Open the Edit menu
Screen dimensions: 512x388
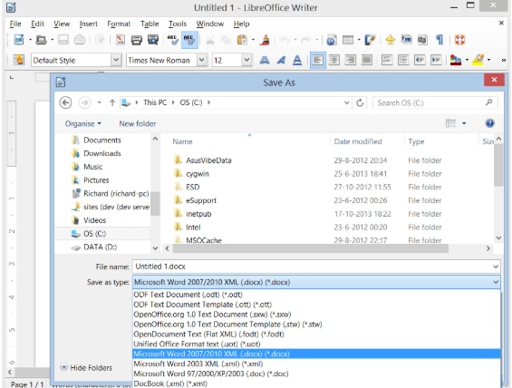(x=37, y=24)
